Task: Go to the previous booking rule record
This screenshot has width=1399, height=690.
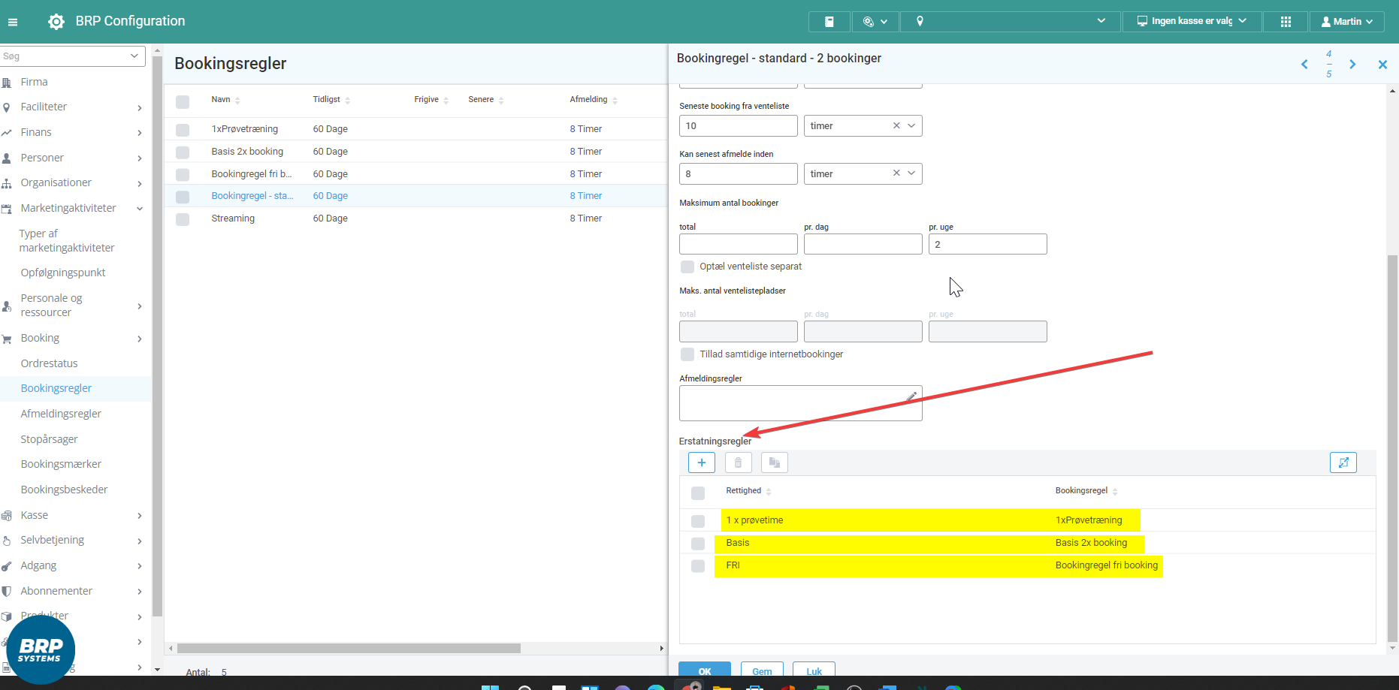Action: pos(1304,65)
